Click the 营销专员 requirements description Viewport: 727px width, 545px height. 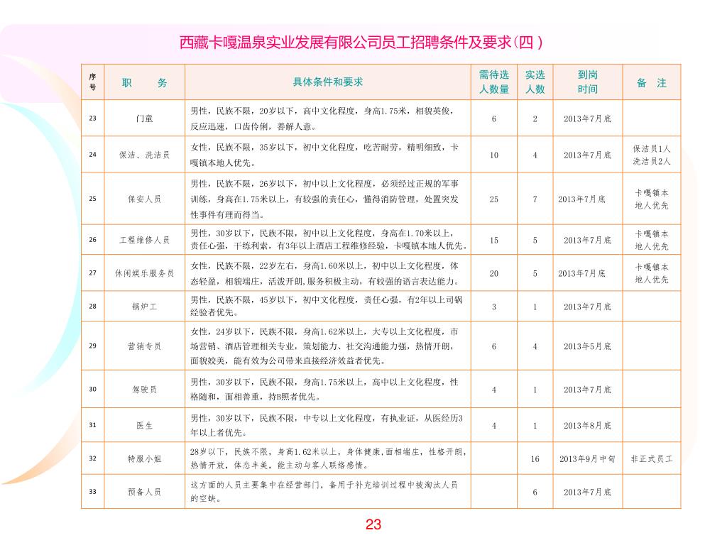point(324,346)
